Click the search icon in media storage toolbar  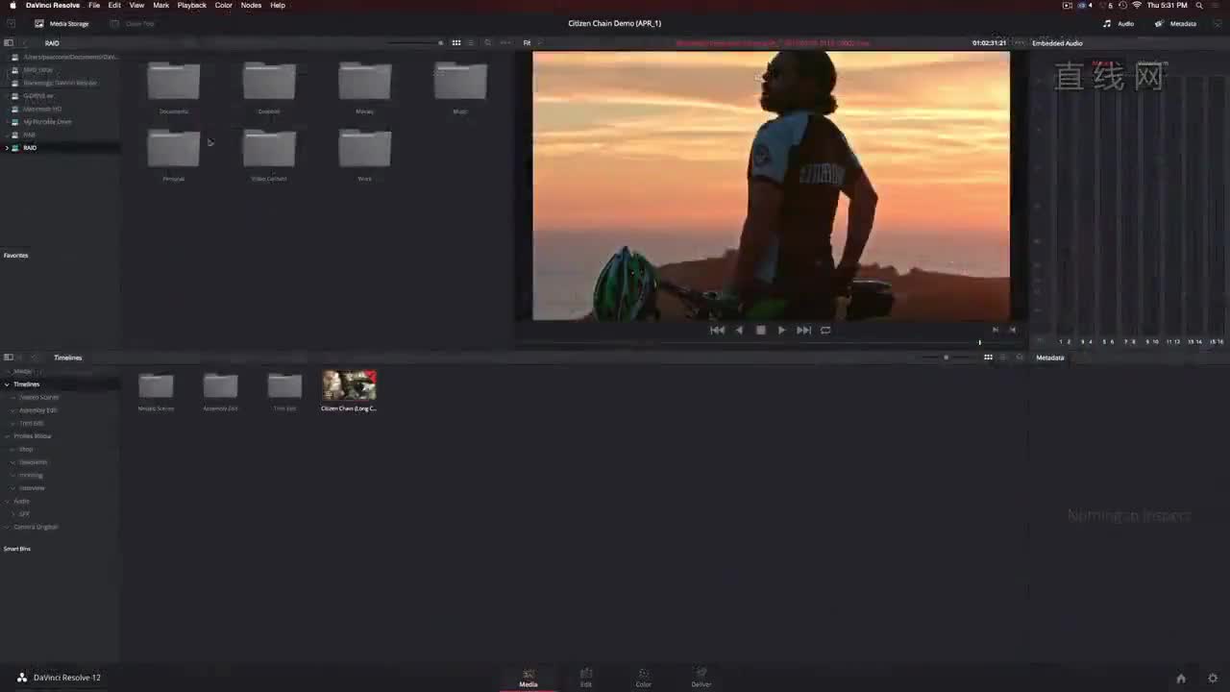(487, 43)
